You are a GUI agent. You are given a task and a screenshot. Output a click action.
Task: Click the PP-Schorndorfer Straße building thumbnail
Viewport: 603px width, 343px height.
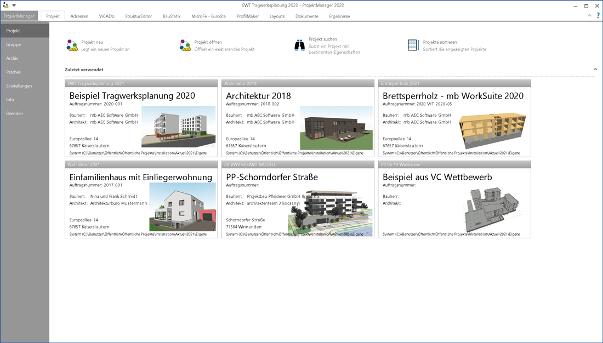[x=330, y=213]
